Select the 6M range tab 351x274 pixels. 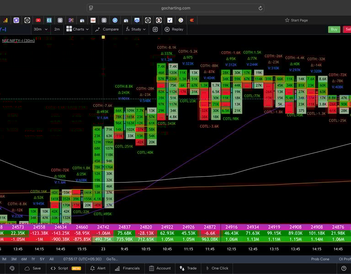tap(24, 259)
